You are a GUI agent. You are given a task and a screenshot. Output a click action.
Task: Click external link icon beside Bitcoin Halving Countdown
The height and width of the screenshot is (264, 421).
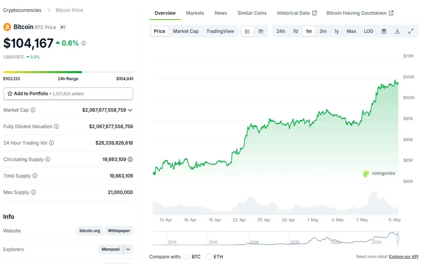[391, 13]
